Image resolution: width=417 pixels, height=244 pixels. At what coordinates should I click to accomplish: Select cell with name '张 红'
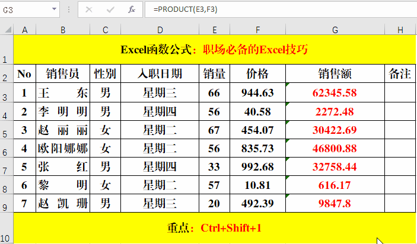[63, 166]
